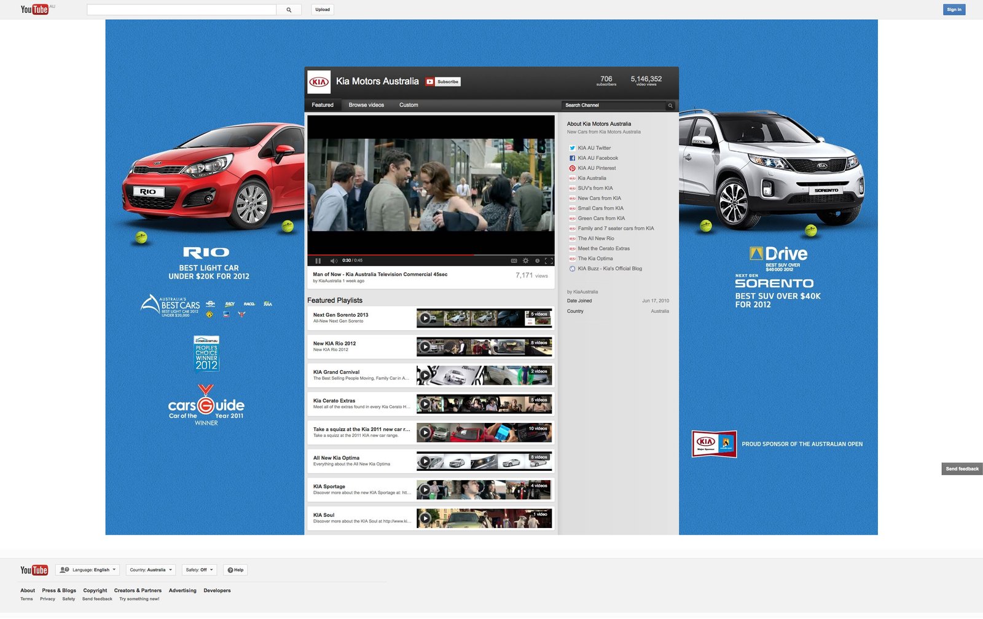
Task: Open Meet the Cerato Extras link
Action: pyautogui.click(x=603, y=248)
